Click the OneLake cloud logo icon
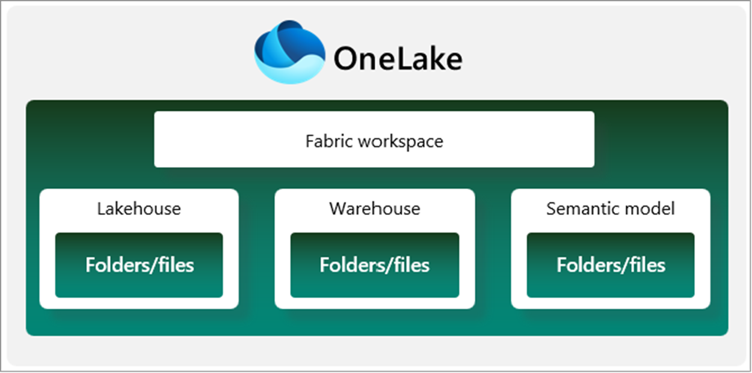 [x=290, y=51]
